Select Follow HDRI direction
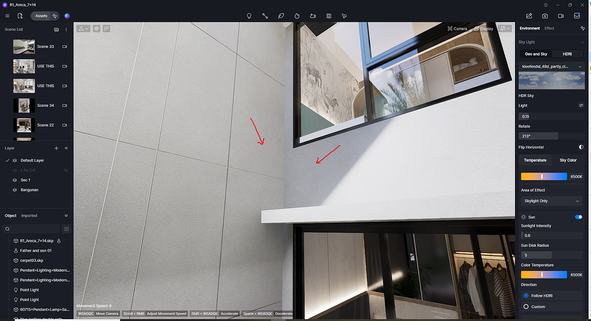591x321 pixels. tap(526, 296)
